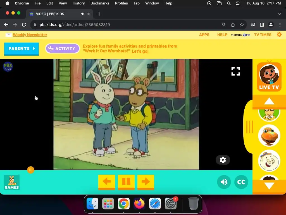Viewport: 286px width, 215px height.
Task: Click the Activity button
Action: click(62, 48)
